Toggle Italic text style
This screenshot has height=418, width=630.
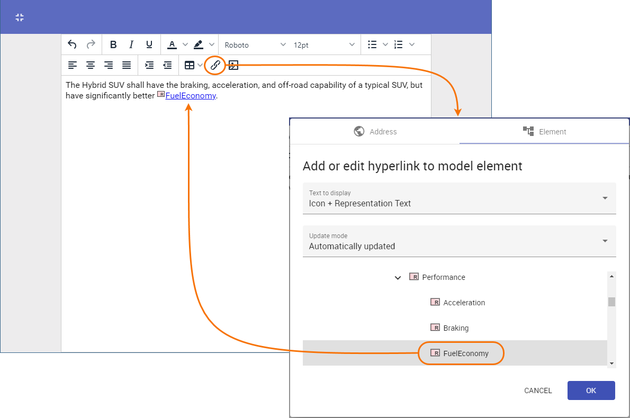tap(131, 45)
